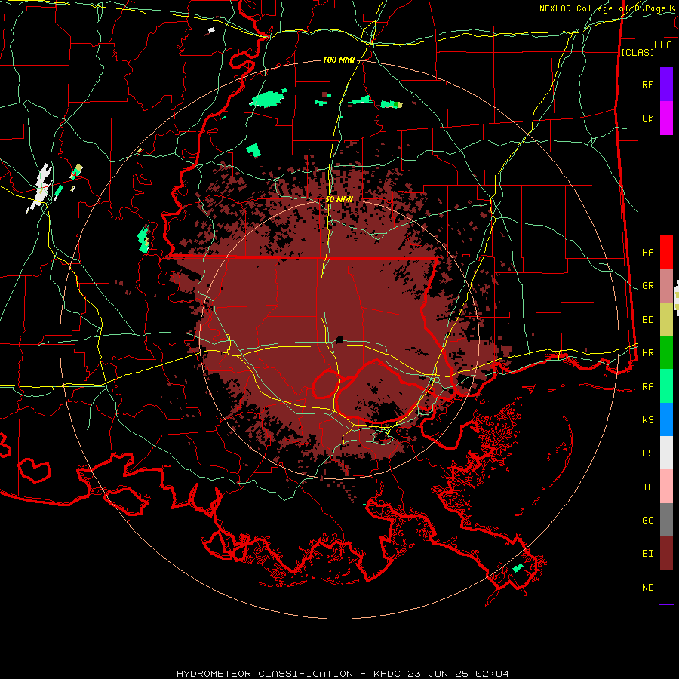The width and height of the screenshot is (679, 679).
Task: Pick the RA light green legend swatch
Action: 666,386
